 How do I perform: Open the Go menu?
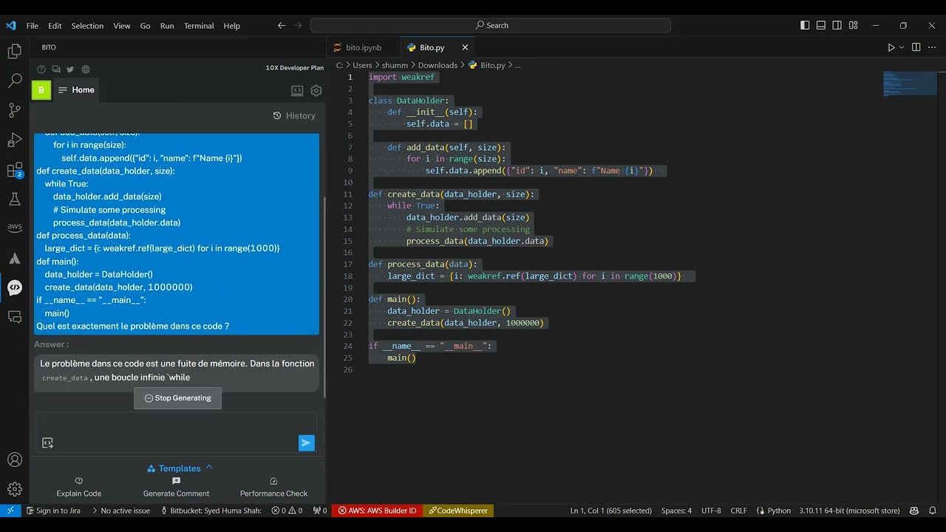pos(146,25)
